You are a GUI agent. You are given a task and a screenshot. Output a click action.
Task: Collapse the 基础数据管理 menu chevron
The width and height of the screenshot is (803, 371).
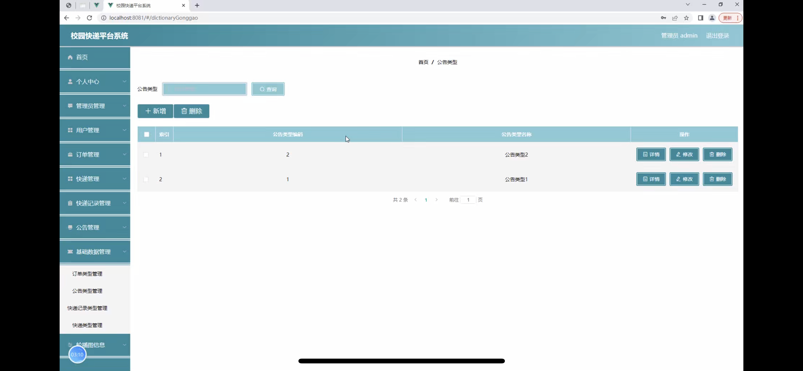point(125,251)
